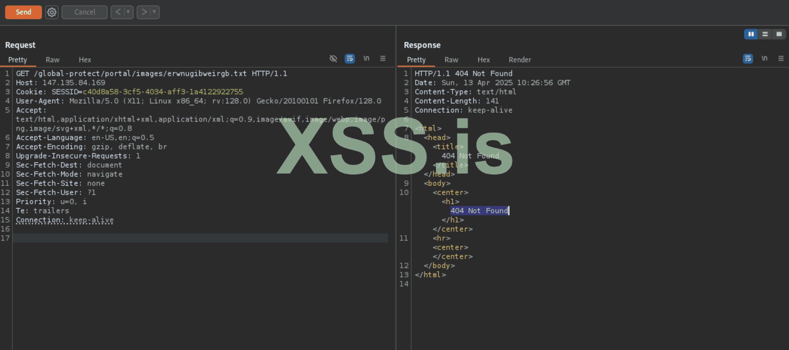This screenshot has width=789, height=350.
Task: Switch Request view to Raw tab
Action: pos(52,60)
